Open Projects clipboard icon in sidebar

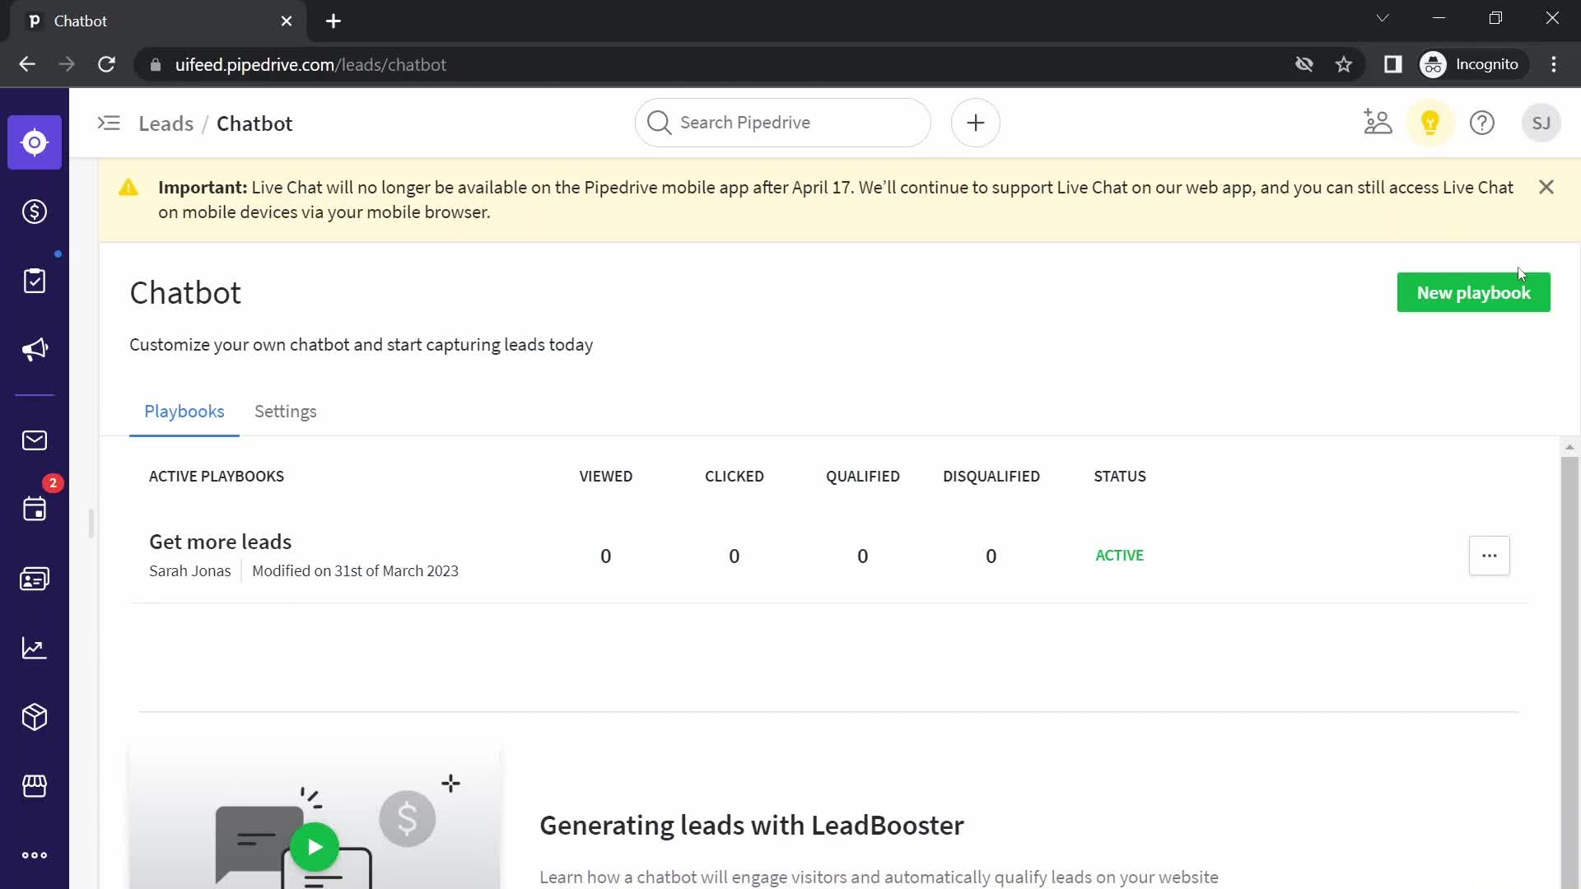pyautogui.click(x=35, y=281)
